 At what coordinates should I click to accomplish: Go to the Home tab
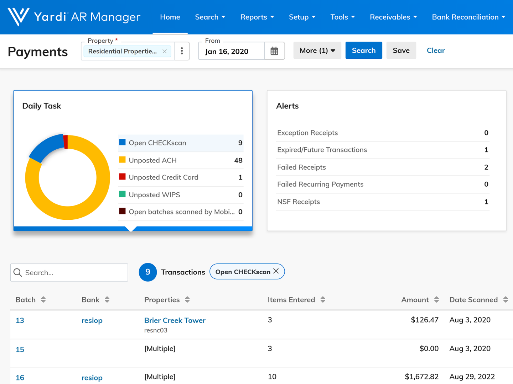tap(170, 17)
